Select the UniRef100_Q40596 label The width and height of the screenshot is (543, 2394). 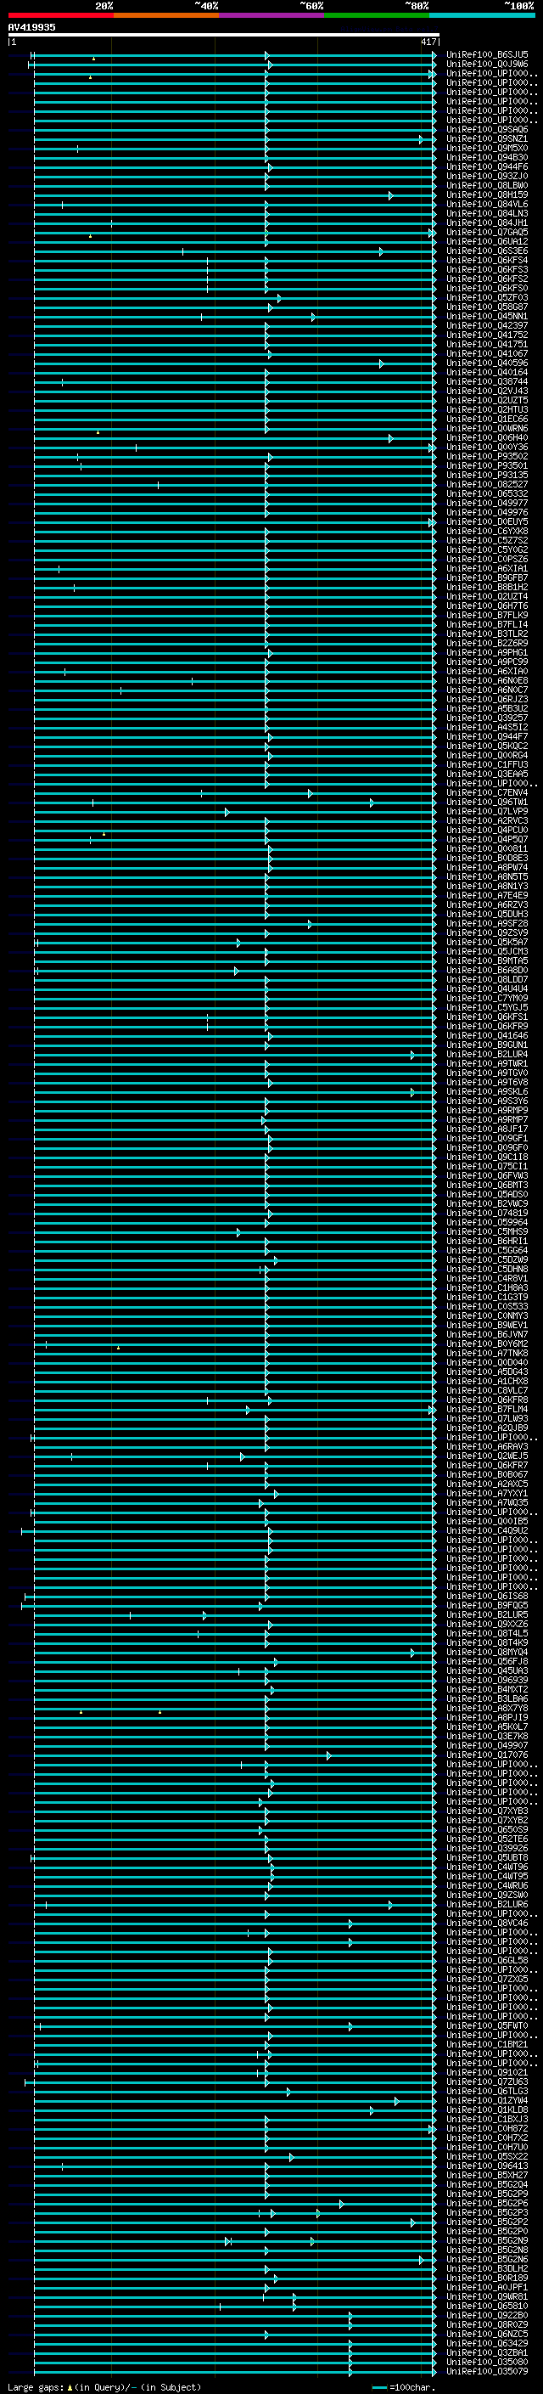(x=487, y=363)
